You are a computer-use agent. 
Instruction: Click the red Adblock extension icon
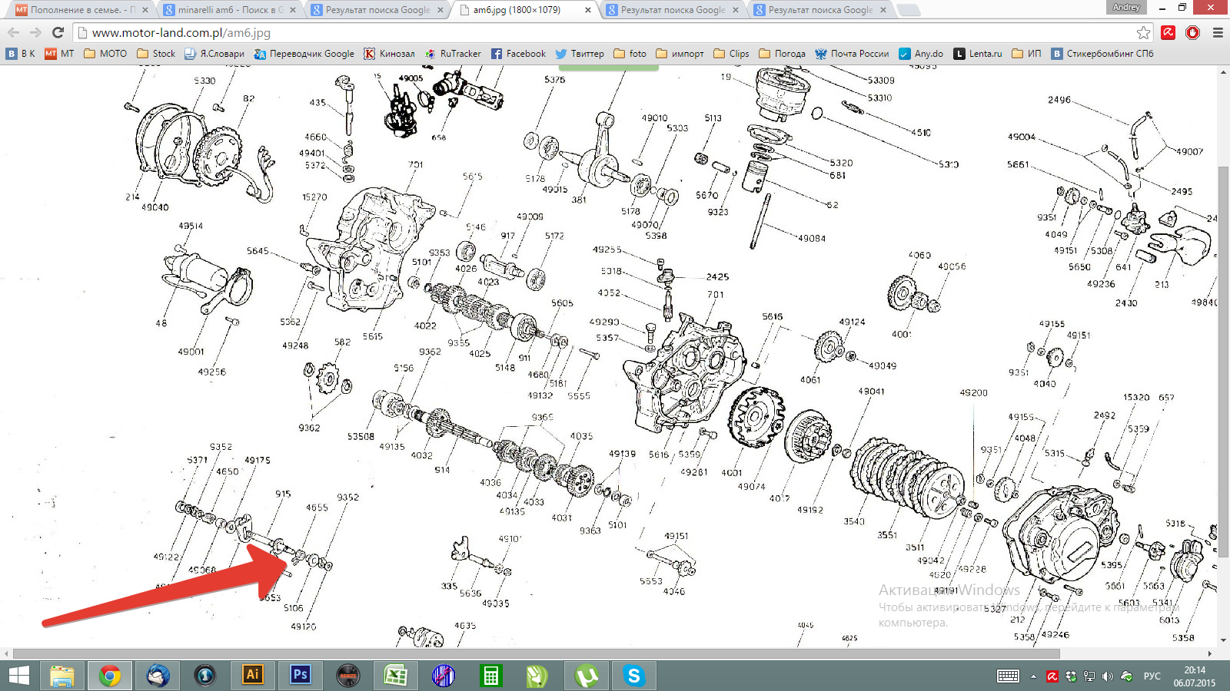(1192, 32)
